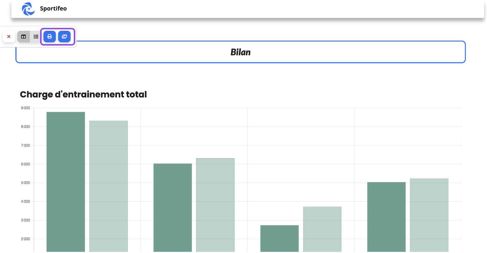Click the 5 000 y-axis label
This screenshot has height=253, width=487.
click(x=26, y=183)
